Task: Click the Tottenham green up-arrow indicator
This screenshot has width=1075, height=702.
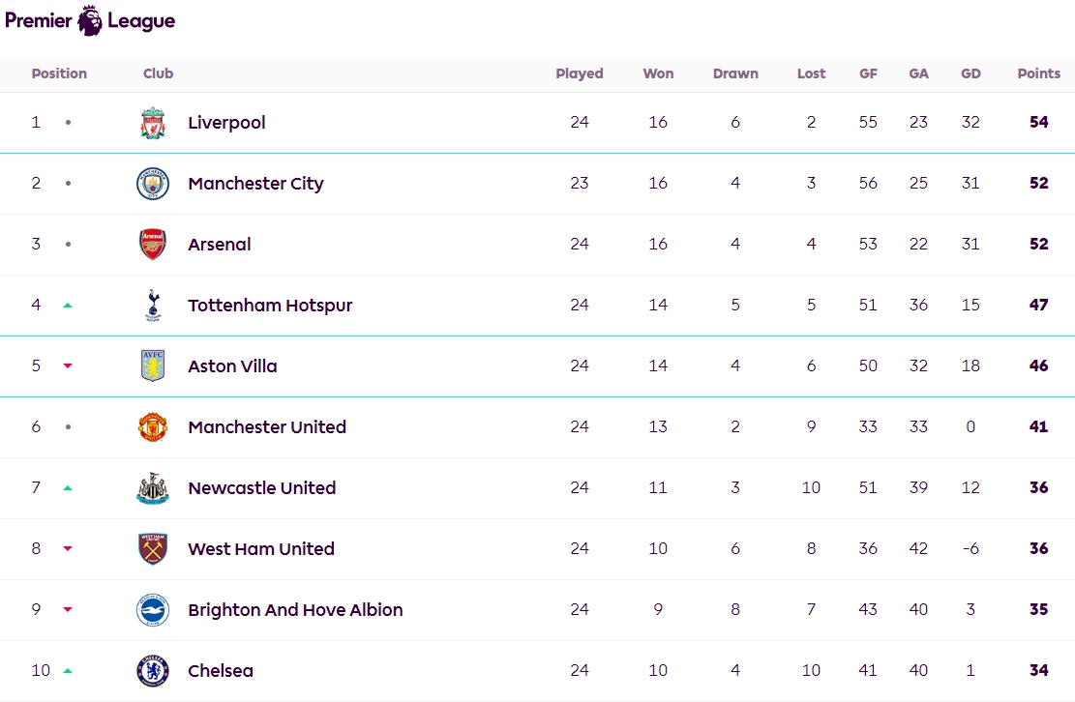Action: tap(68, 306)
